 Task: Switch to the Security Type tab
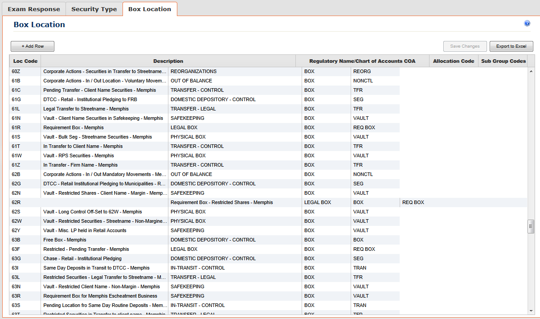coord(94,9)
